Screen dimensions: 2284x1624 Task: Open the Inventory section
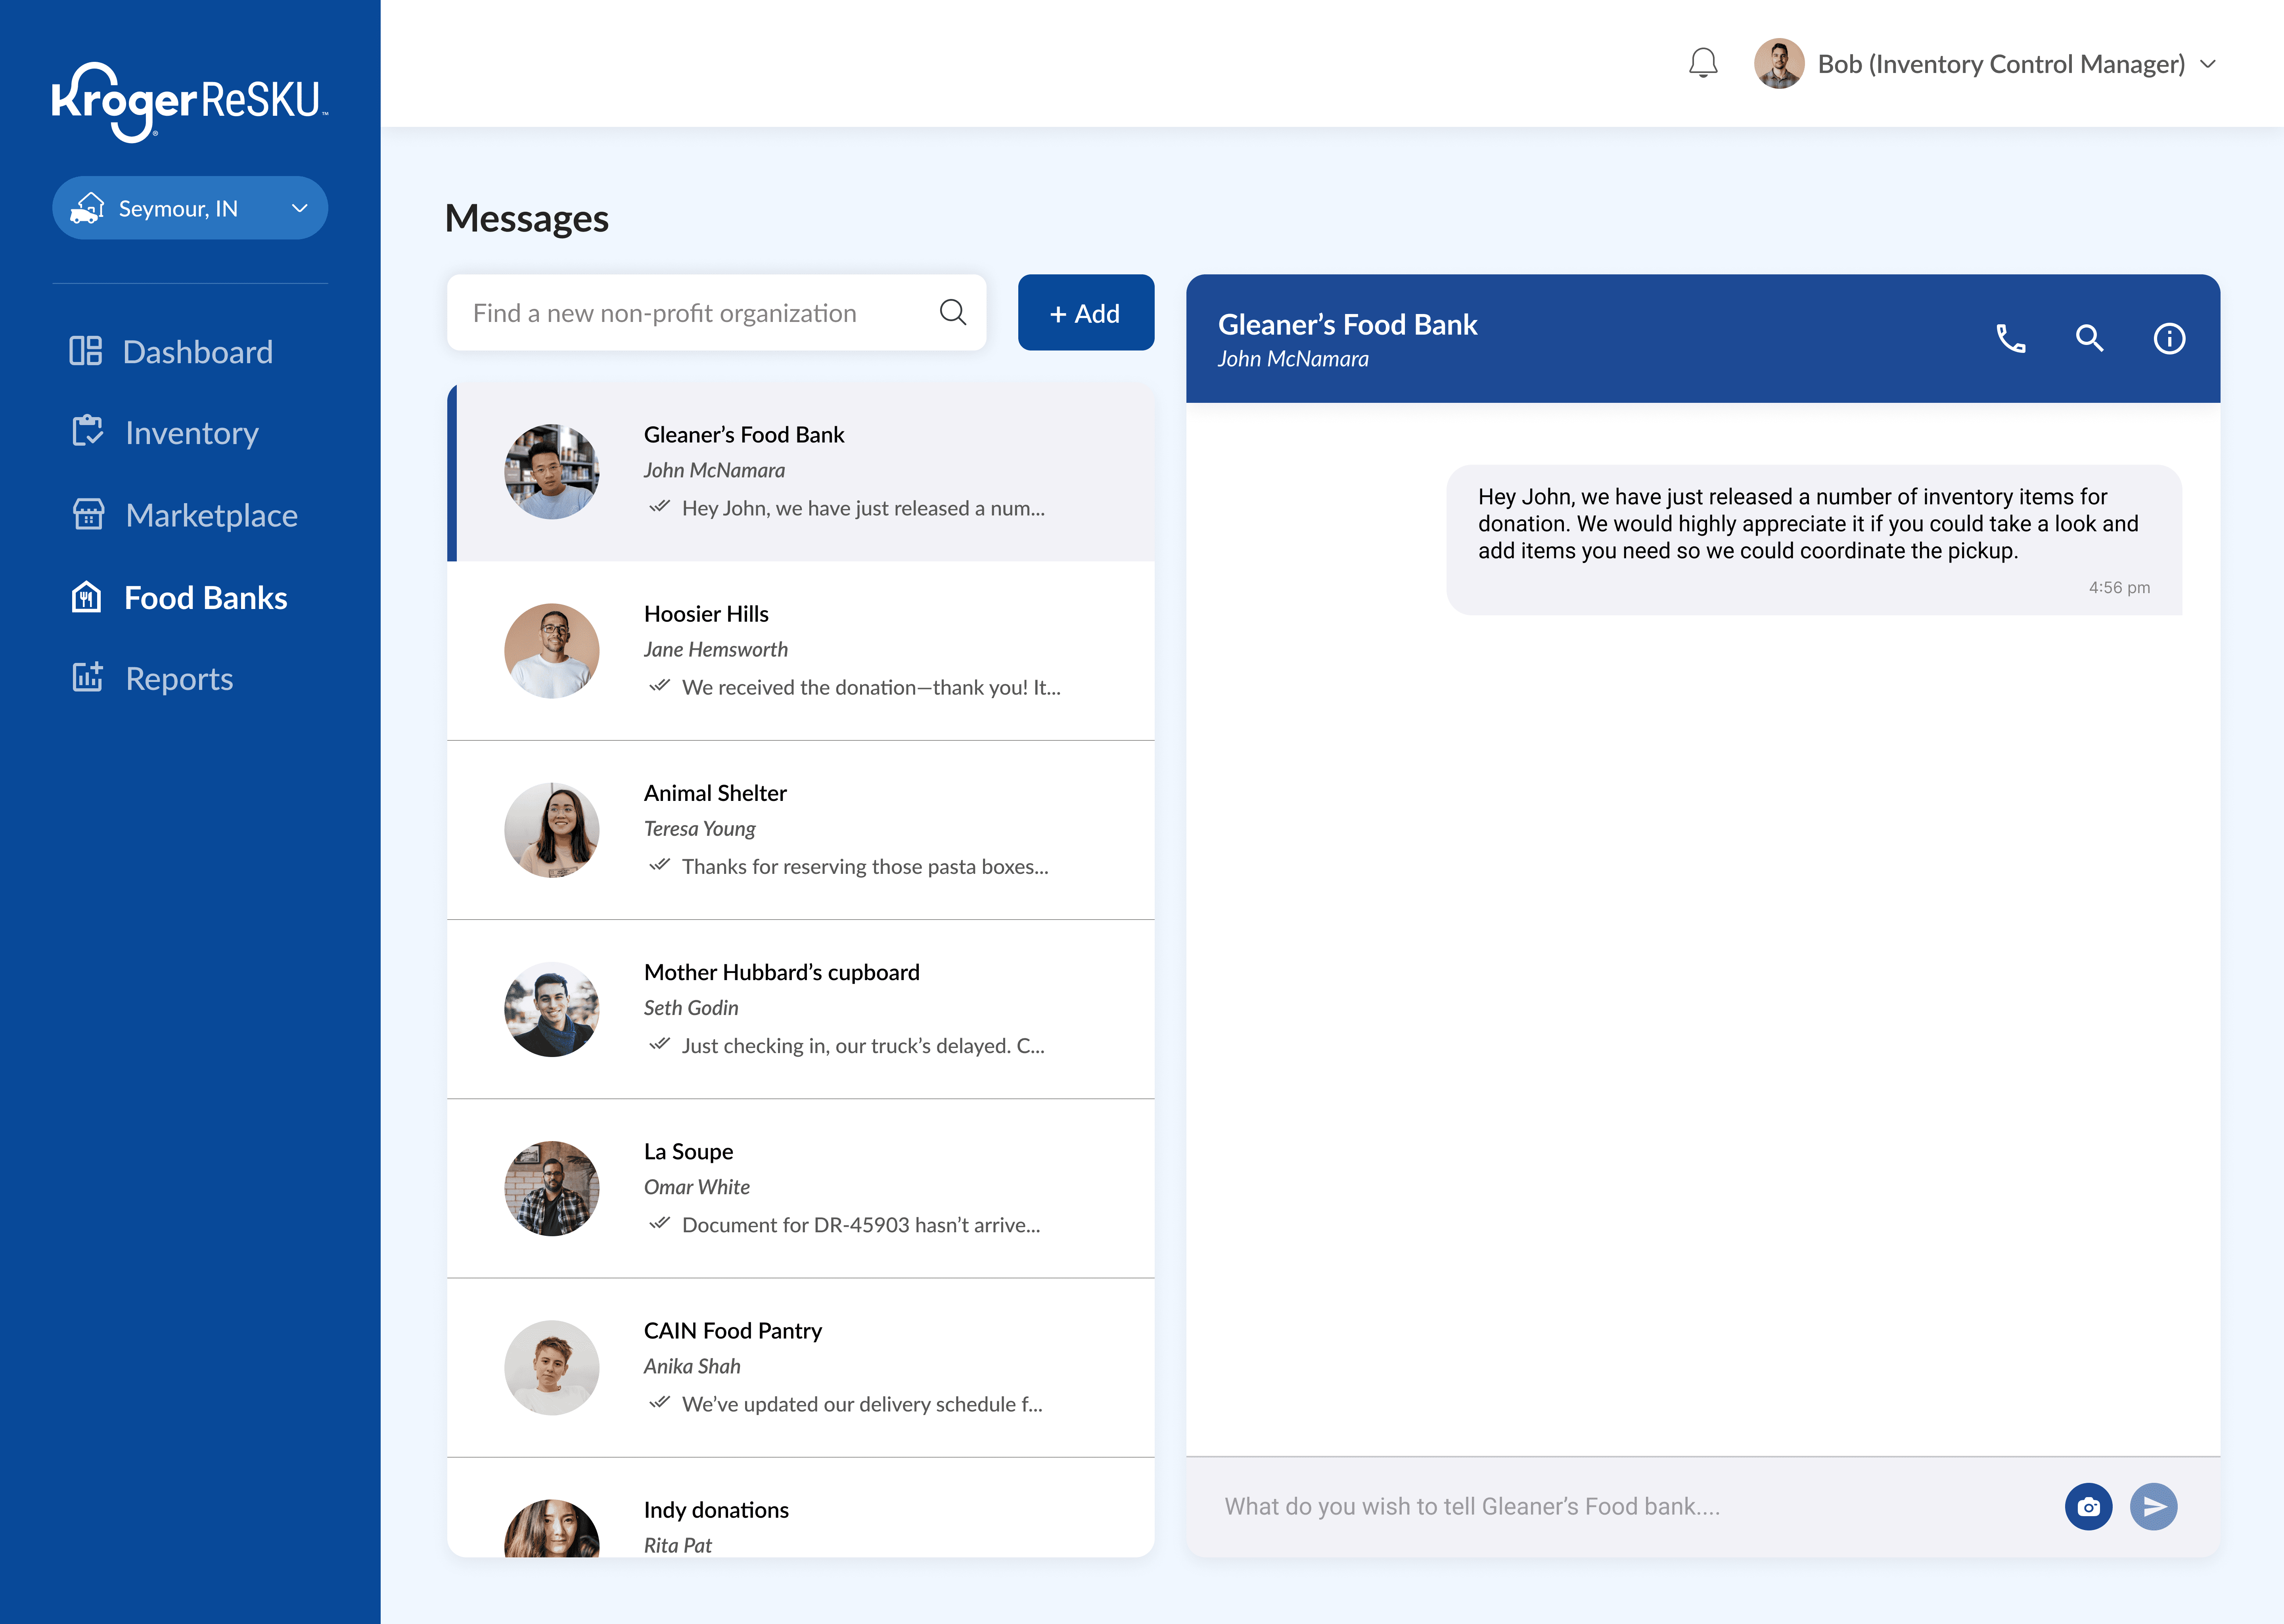(x=191, y=433)
